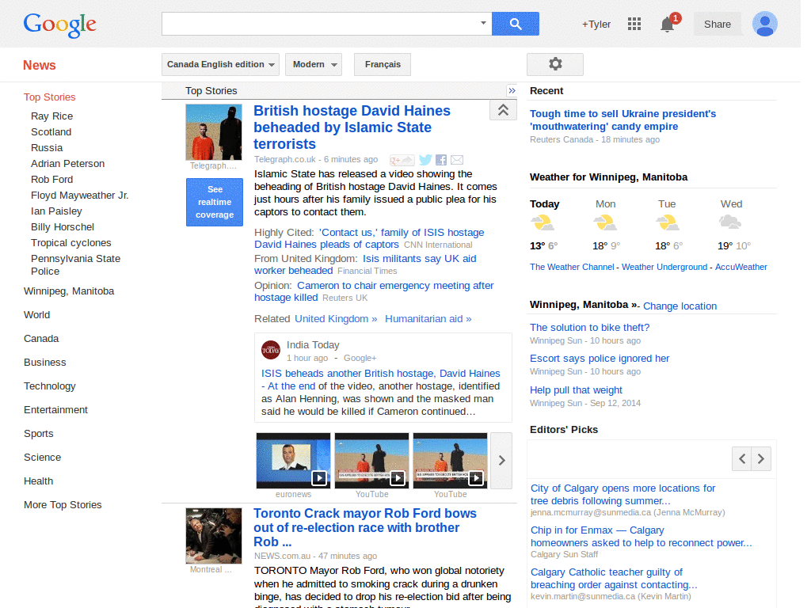Open Cameron to chair emergency meeting link
The image size is (811, 608).
click(x=375, y=291)
